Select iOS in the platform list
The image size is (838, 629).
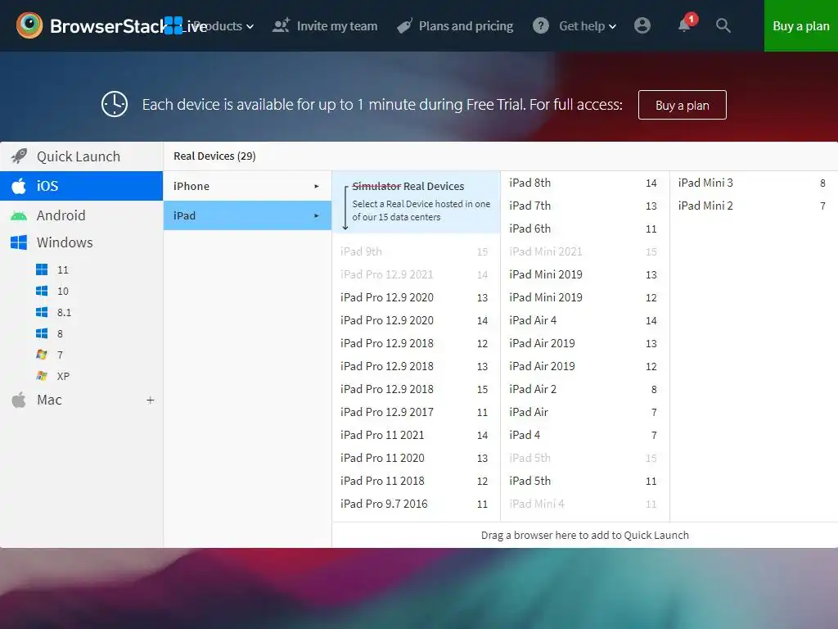click(81, 186)
